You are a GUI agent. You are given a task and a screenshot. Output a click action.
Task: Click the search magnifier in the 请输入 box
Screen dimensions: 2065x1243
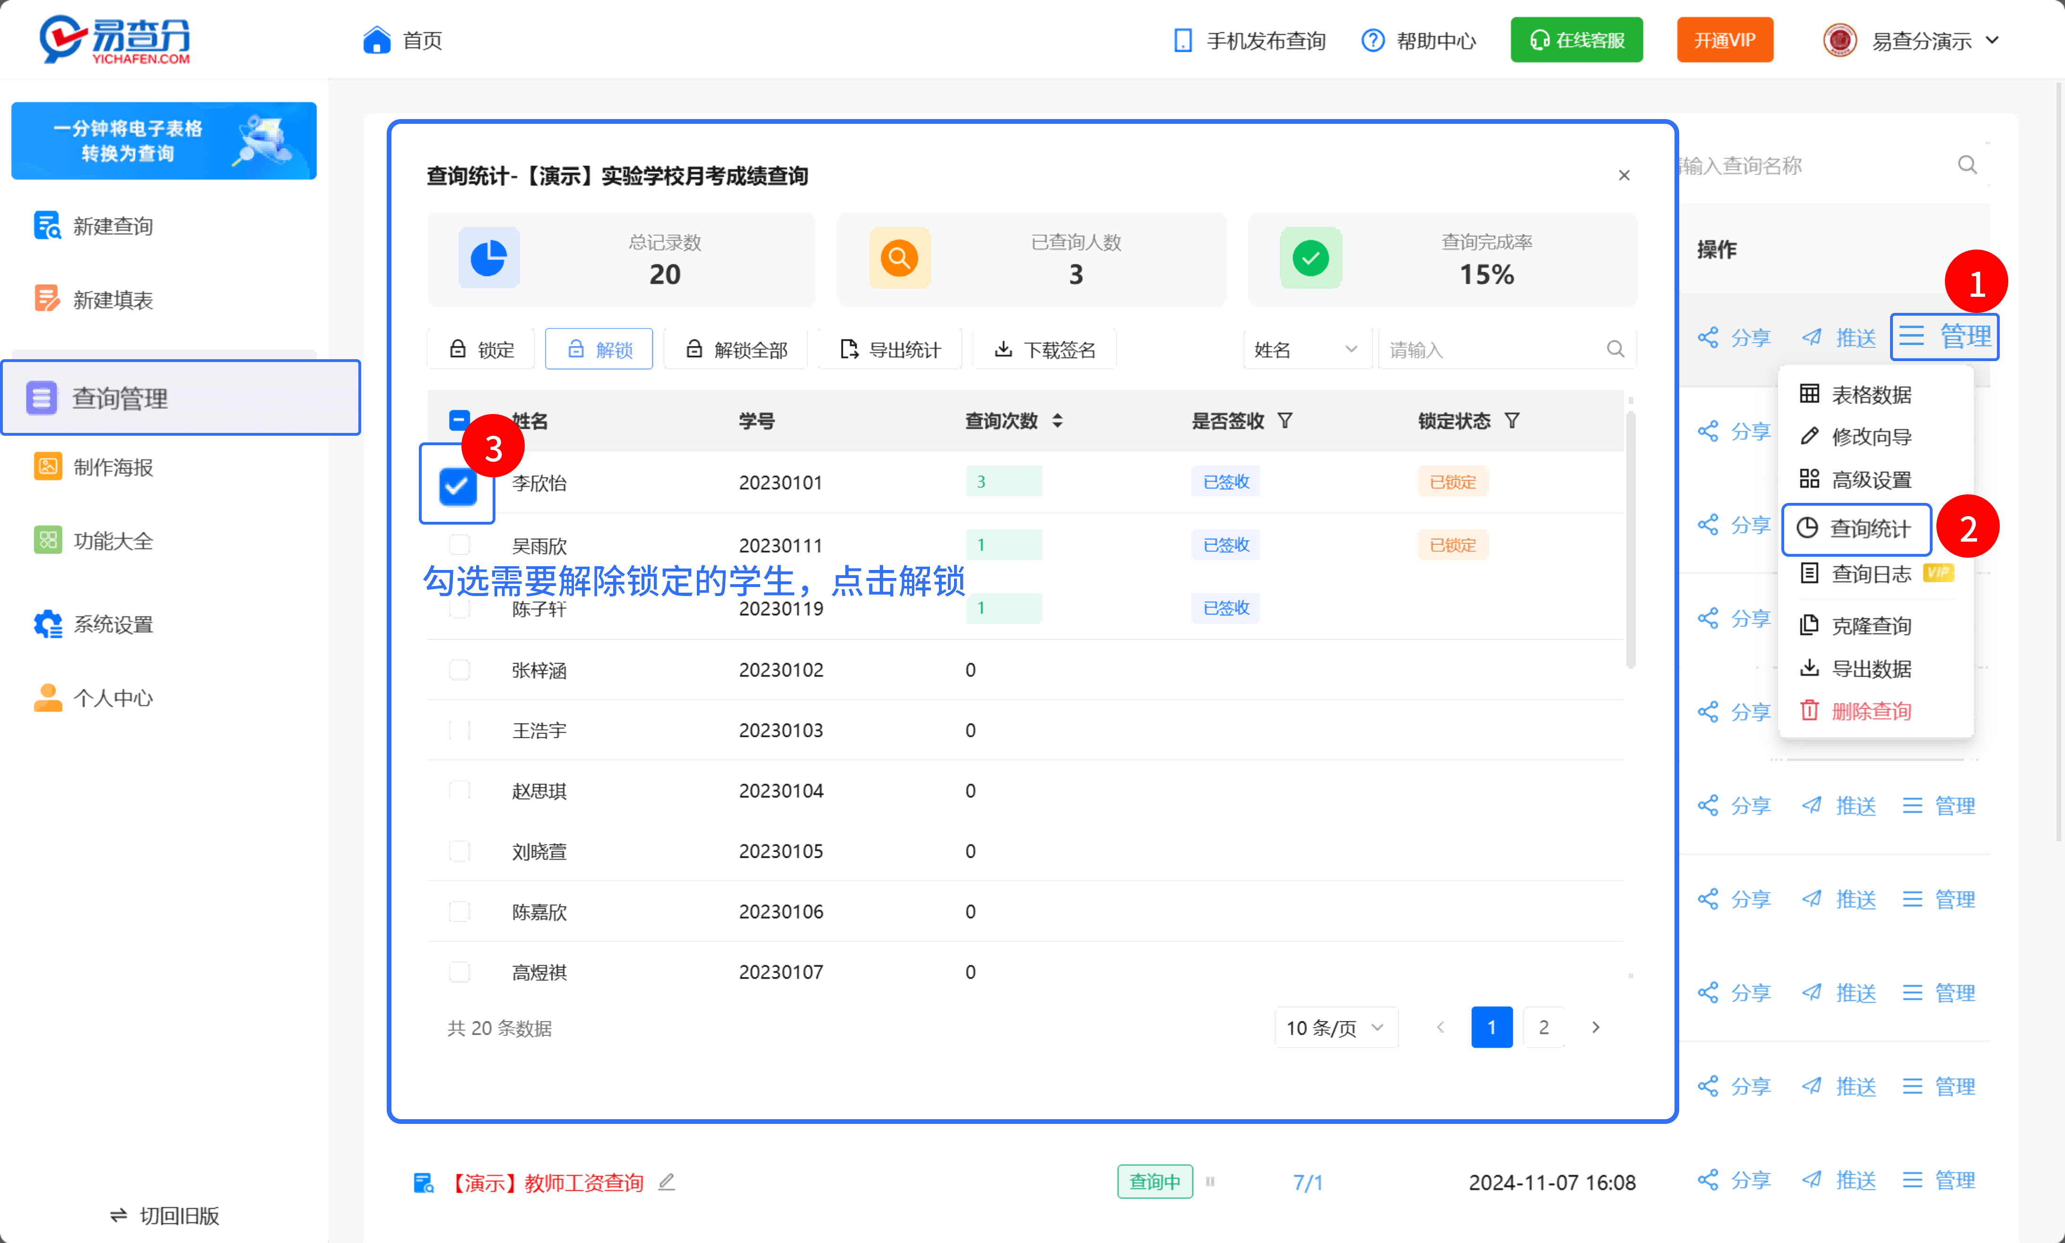1615,349
